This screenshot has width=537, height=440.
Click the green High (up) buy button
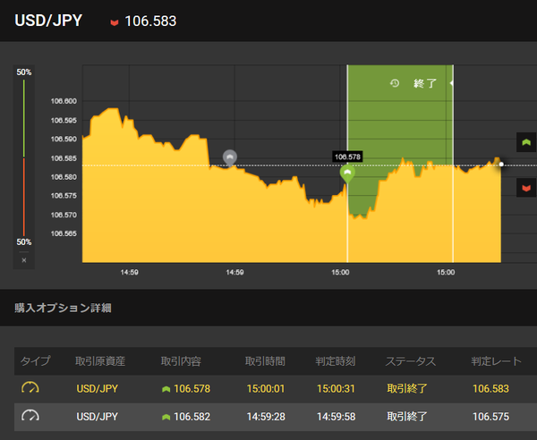click(x=526, y=142)
